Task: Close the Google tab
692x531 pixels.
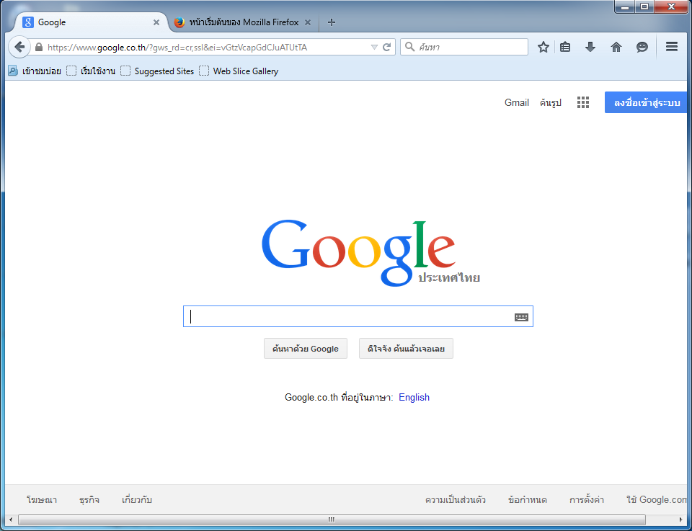Action: coord(156,22)
